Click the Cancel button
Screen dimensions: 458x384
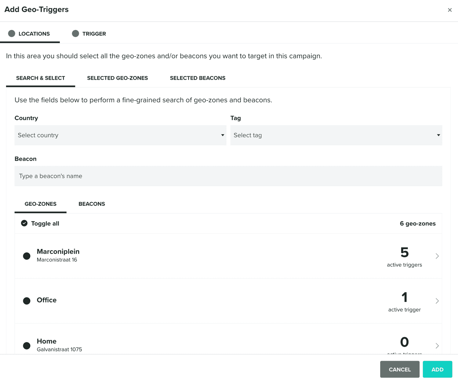pos(400,369)
